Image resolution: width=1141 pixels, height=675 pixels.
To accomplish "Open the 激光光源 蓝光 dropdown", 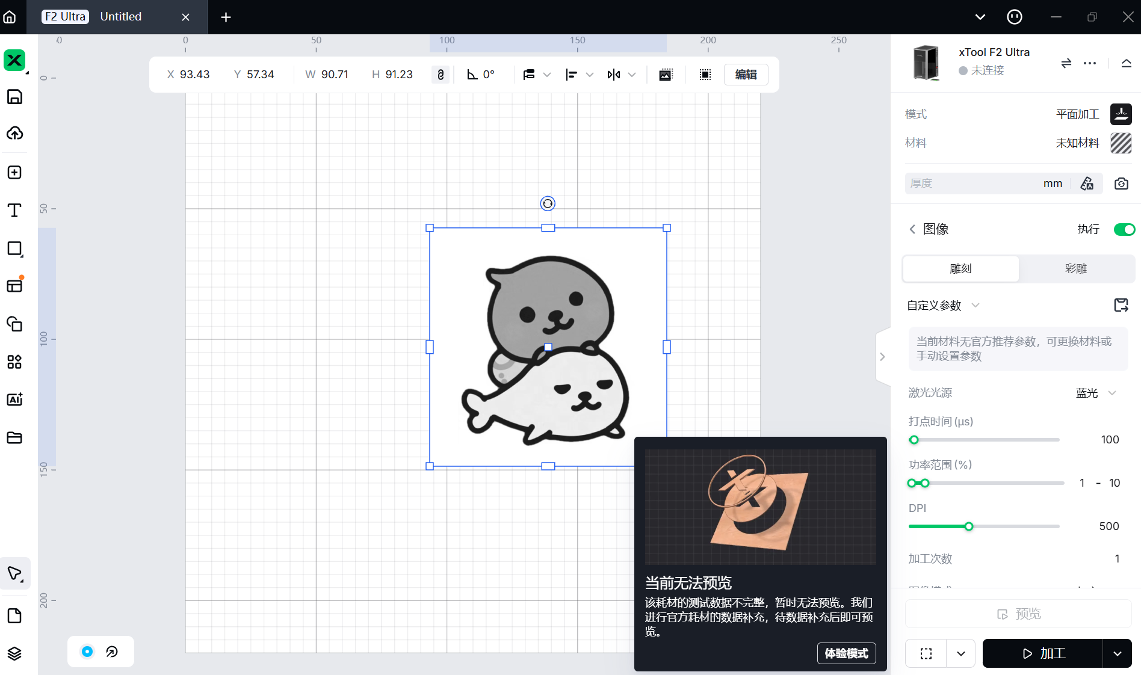I will [1096, 393].
